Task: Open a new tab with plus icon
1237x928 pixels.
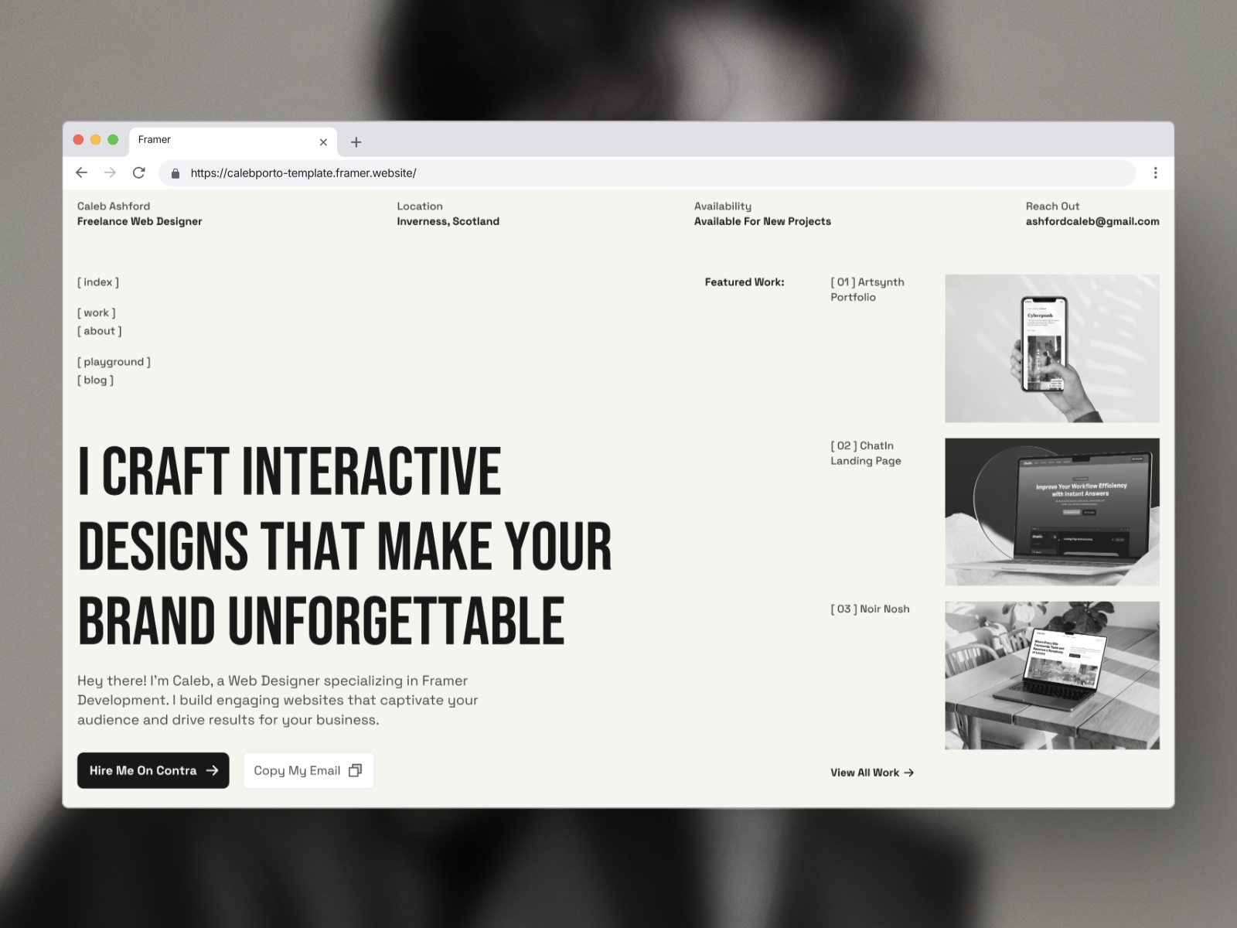Action: point(356,142)
